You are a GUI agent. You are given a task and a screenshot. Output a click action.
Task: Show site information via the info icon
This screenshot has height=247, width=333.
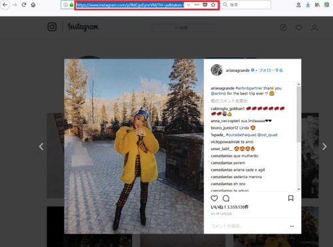66,5
